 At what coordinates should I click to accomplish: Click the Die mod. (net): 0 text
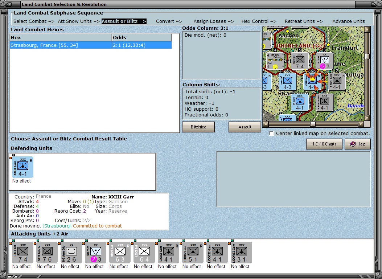205,35
